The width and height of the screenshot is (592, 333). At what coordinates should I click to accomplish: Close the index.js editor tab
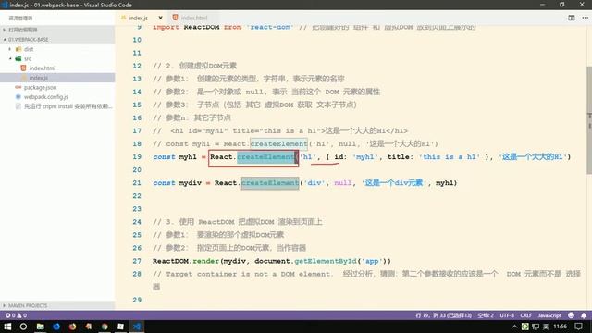click(x=160, y=18)
